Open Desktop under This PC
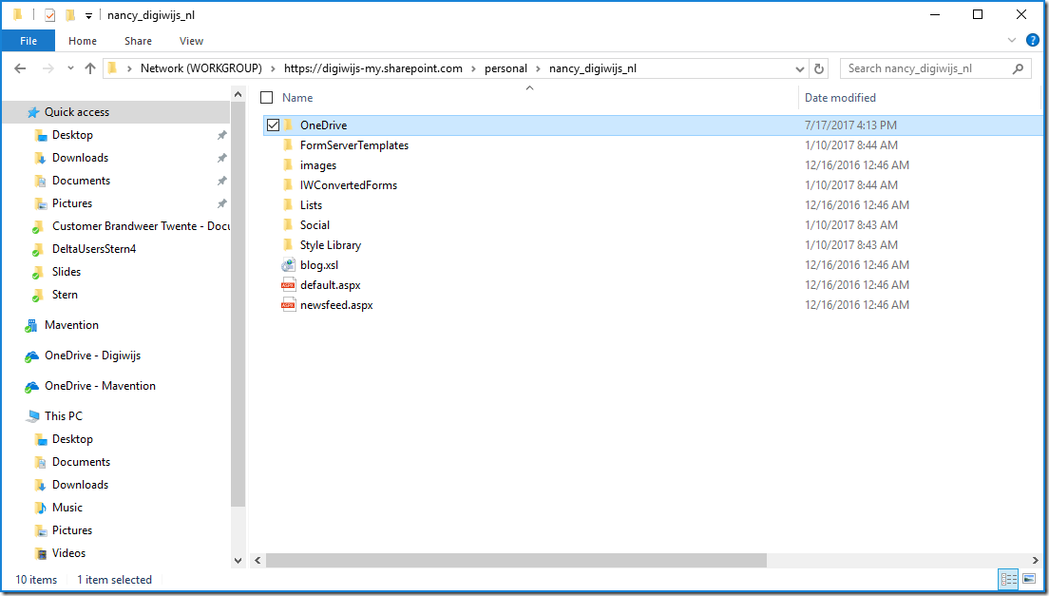This screenshot has height=596, width=1049. 72,439
